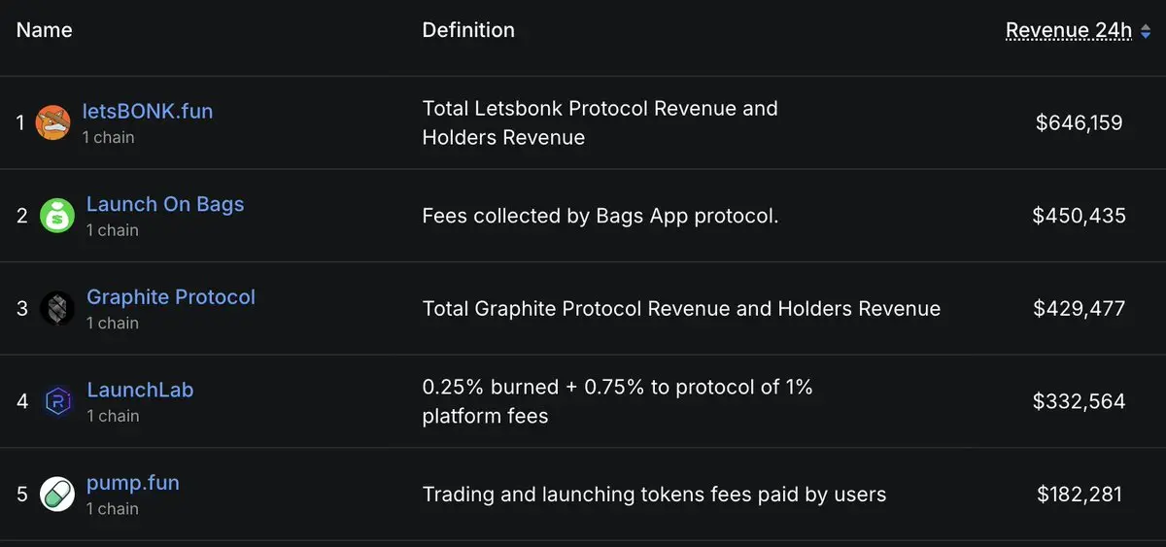Image resolution: width=1166 pixels, height=547 pixels.
Task: Click the Name column header
Action: (x=45, y=30)
